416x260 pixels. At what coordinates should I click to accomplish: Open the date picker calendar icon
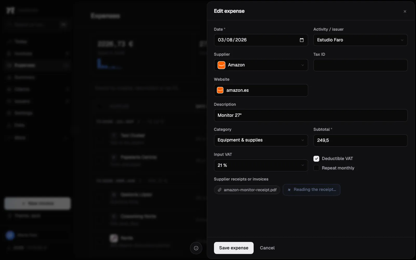302,40
